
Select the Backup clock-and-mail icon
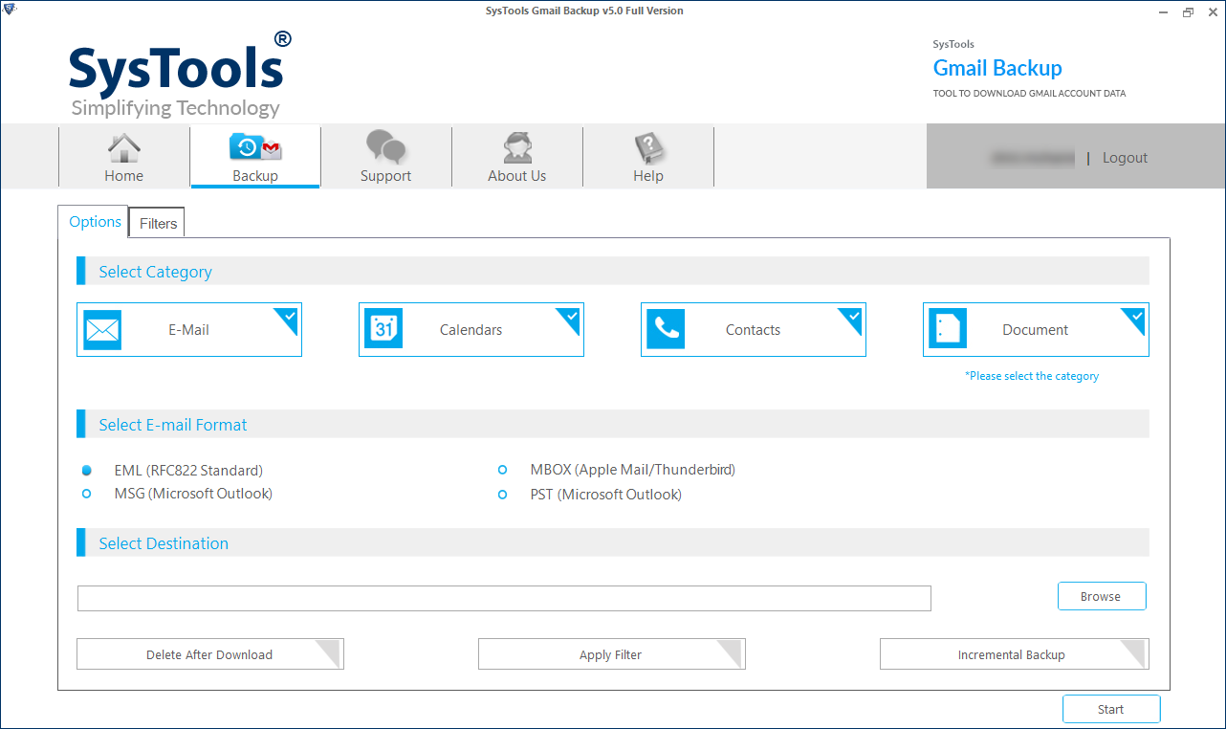point(255,147)
